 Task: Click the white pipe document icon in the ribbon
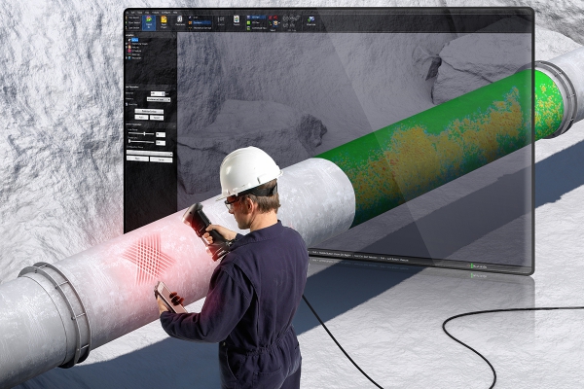[x=180, y=19]
